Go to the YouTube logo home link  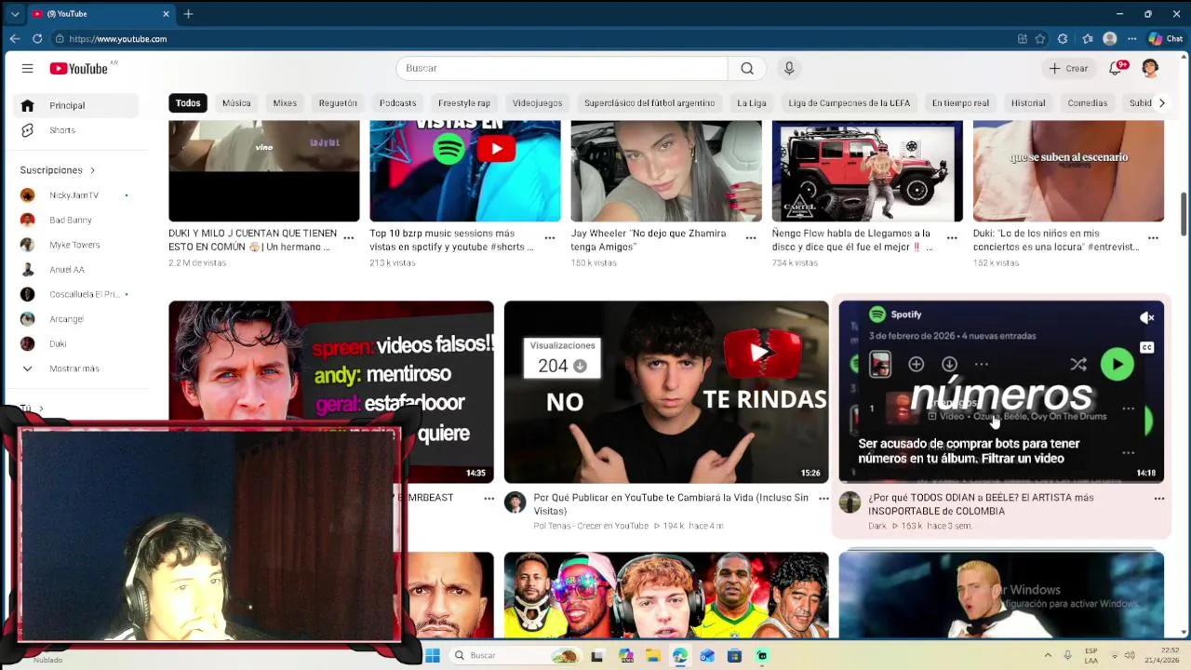[x=79, y=68]
